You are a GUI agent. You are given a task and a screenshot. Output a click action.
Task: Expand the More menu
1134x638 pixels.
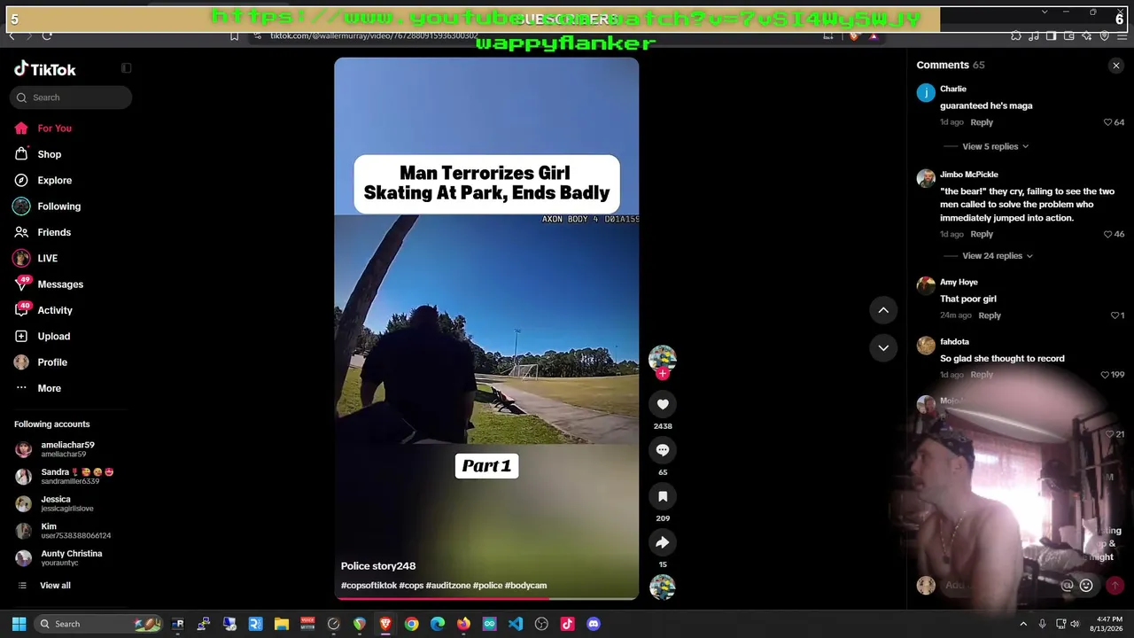(49, 388)
